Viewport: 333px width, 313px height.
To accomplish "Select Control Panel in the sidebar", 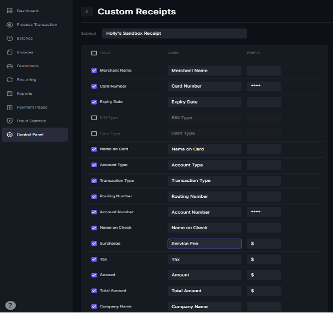I will [x=30, y=134].
